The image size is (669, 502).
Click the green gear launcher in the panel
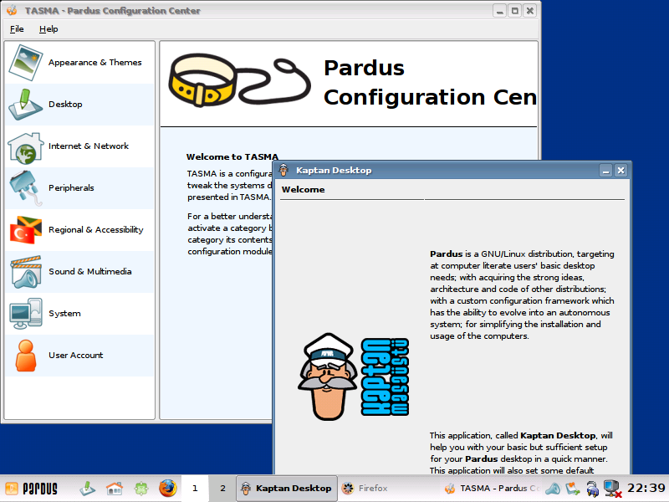coord(141,489)
